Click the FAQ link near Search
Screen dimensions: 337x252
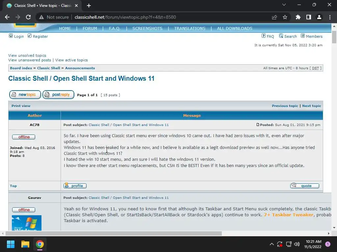268,36
